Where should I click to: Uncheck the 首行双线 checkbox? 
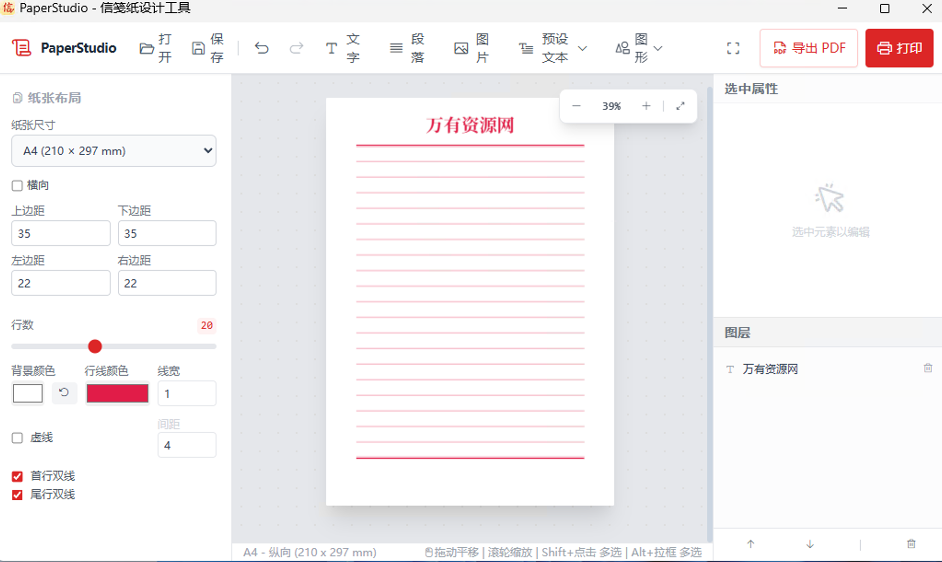tap(17, 476)
